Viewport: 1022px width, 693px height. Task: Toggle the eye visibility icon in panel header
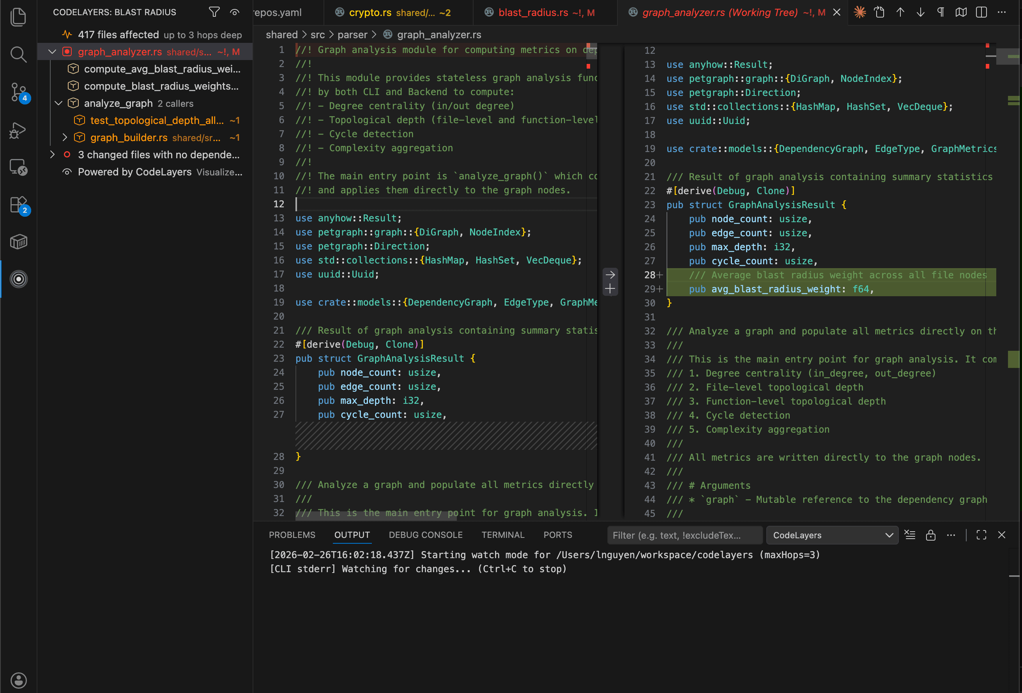(x=234, y=12)
